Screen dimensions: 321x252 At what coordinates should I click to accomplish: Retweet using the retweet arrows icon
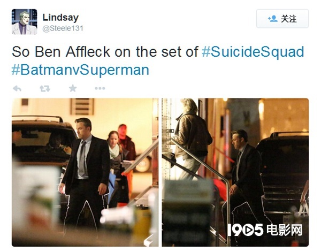point(45,88)
